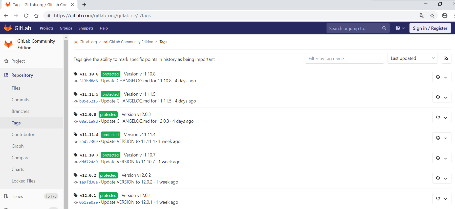The image size is (455, 209).
Task: Open Compare in the sidebar
Action: tap(20, 158)
